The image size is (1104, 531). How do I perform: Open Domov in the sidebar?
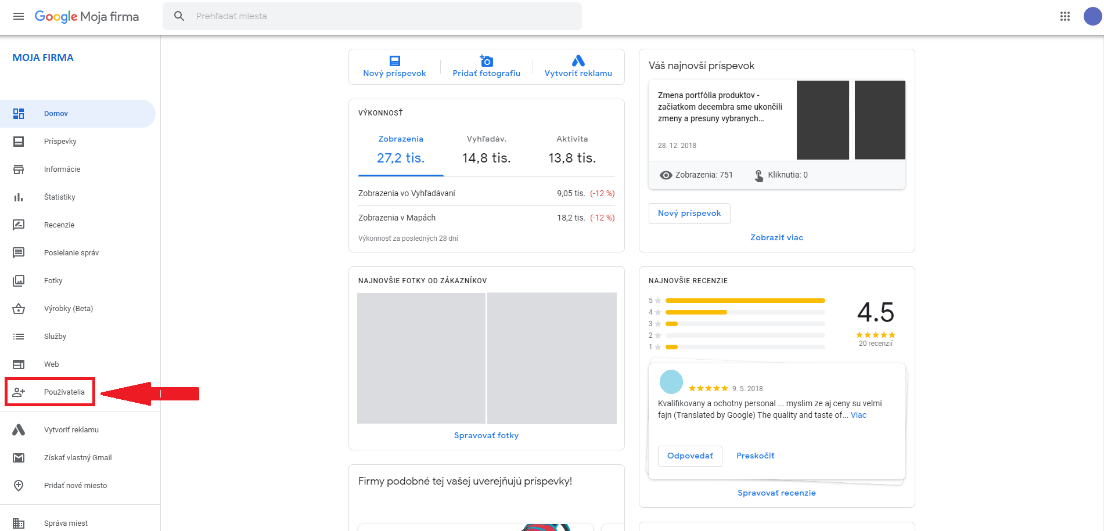click(78, 114)
